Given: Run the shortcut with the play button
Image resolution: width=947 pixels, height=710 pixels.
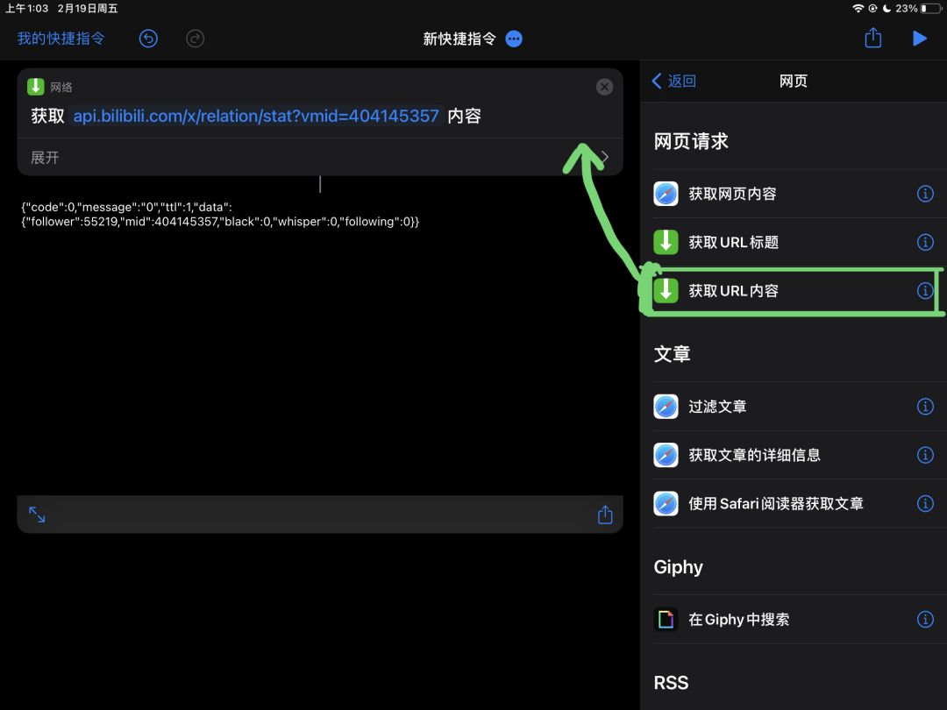Looking at the screenshot, I should point(919,39).
